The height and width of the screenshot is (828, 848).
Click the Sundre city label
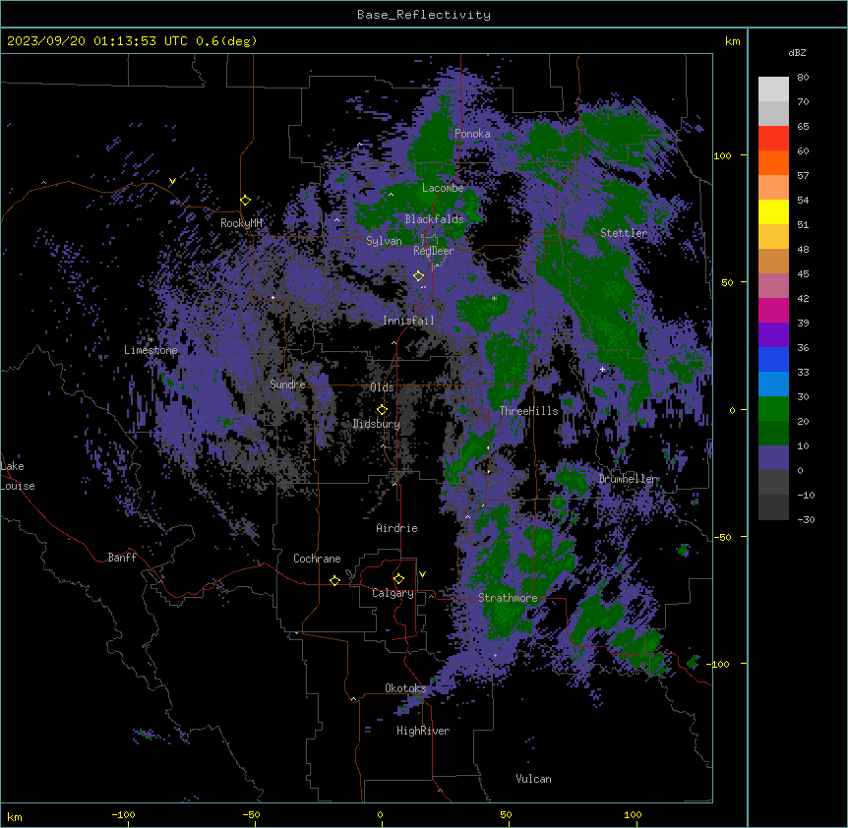287,384
